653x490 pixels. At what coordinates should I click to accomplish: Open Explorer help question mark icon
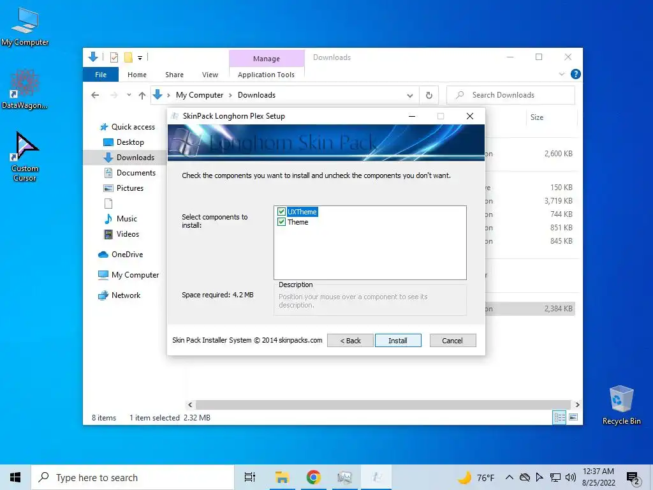click(x=576, y=74)
